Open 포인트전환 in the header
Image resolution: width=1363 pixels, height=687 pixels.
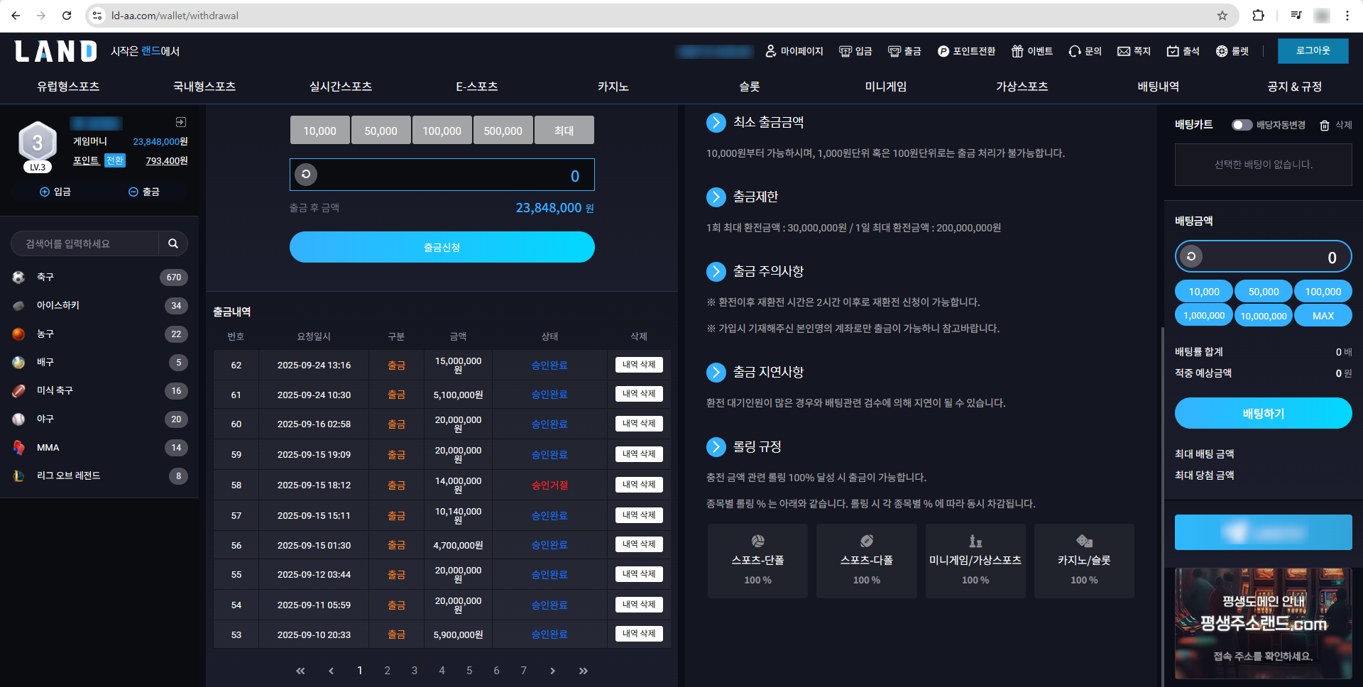point(966,51)
